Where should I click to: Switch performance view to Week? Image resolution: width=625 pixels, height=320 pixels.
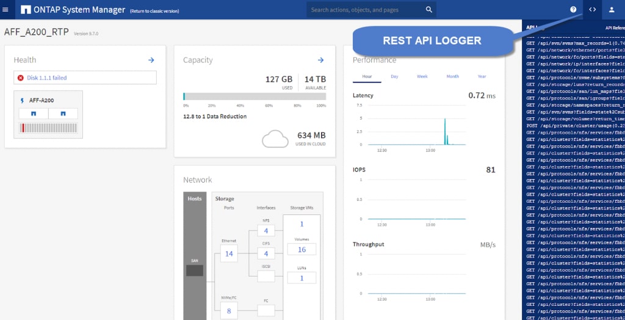[422, 76]
